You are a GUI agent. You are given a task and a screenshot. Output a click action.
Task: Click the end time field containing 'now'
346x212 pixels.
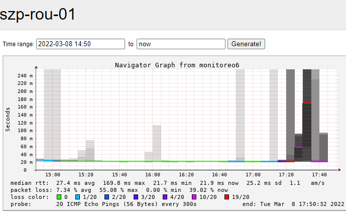[x=181, y=44]
